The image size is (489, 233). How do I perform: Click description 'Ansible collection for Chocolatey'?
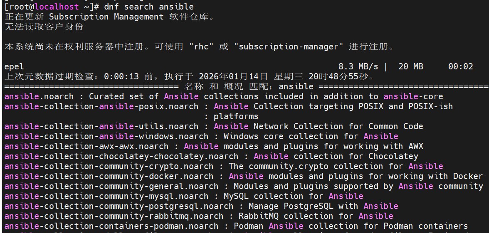[336, 156]
